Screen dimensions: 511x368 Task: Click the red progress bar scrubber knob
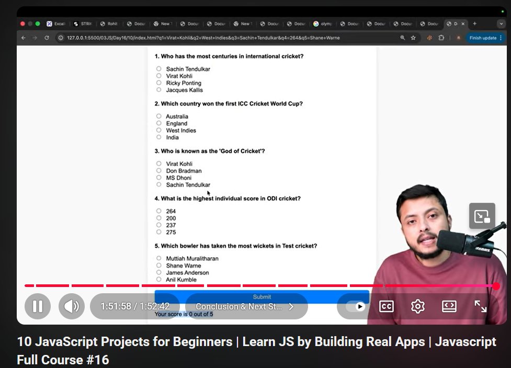pyautogui.click(x=496, y=286)
